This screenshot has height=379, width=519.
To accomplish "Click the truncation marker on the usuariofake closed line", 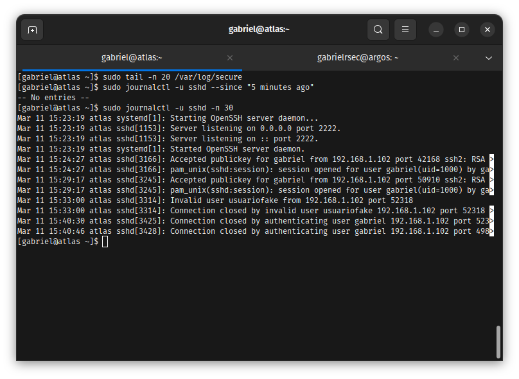I will click(x=491, y=211).
